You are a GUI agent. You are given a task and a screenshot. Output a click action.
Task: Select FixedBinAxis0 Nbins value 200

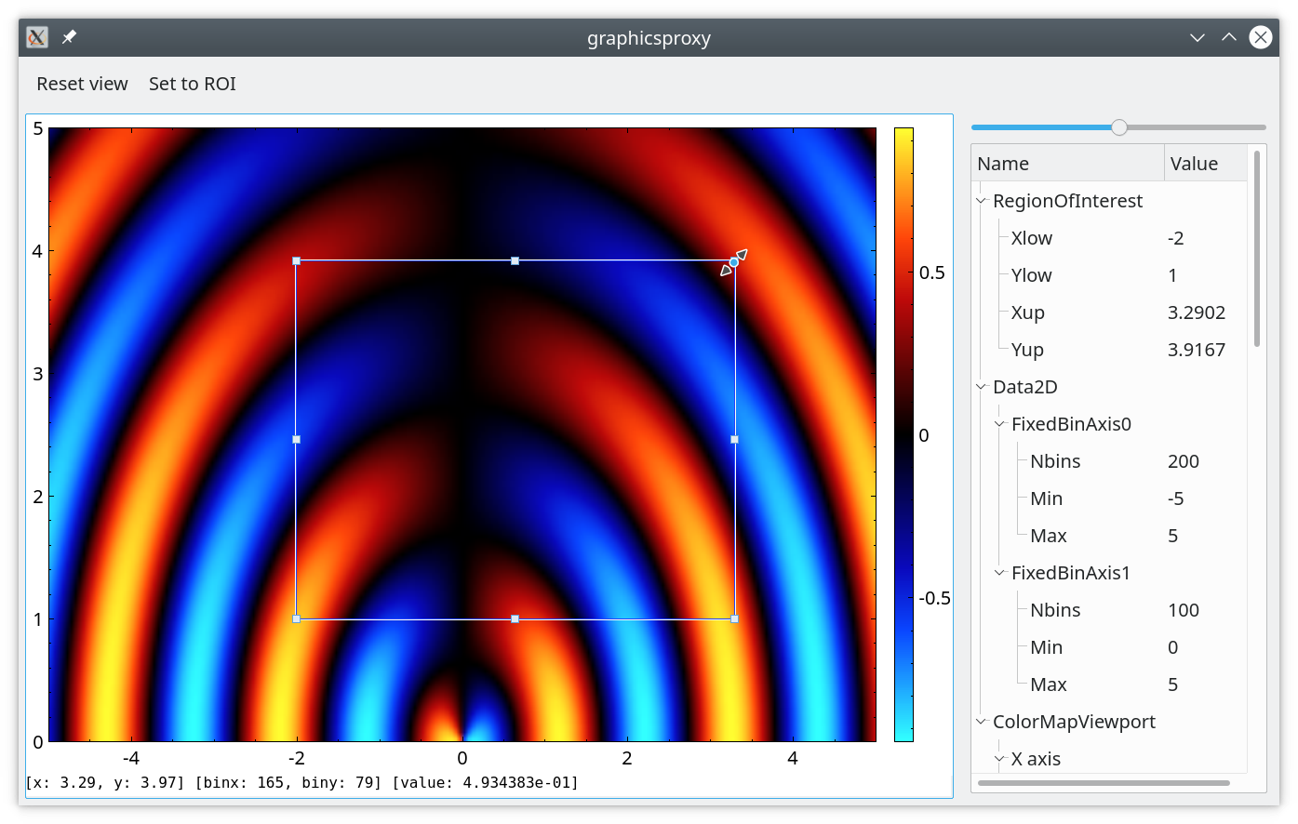(x=1184, y=461)
